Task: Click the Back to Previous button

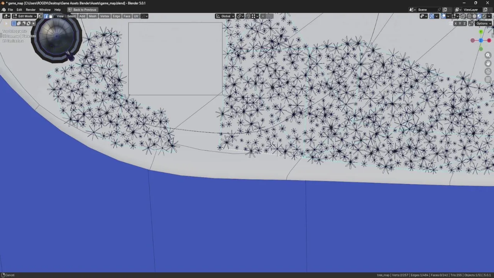Action: coord(83,10)
